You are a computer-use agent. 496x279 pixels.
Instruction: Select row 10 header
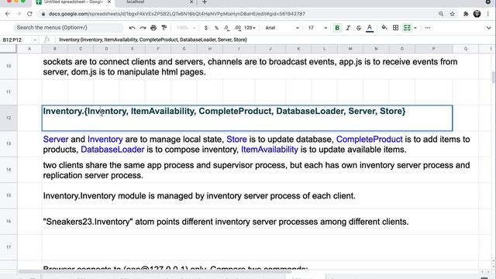point(9,66)
